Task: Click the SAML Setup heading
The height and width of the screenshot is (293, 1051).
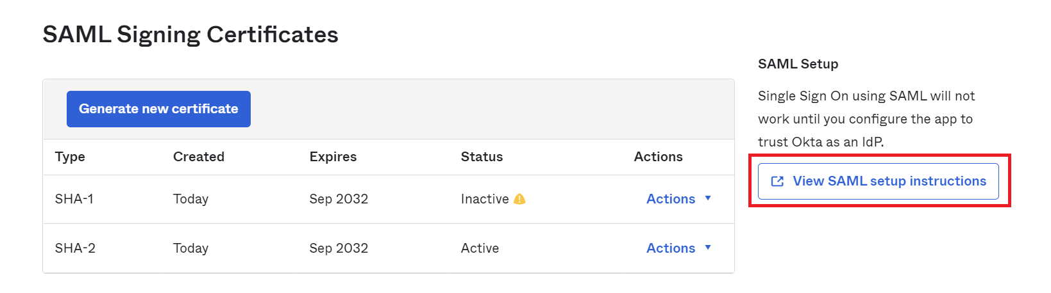Action: 798,64
